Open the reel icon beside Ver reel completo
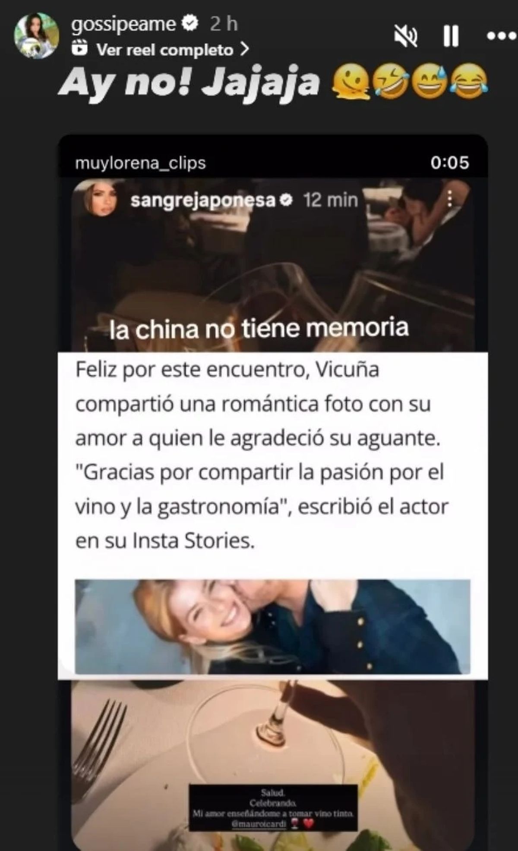Screen dimensions: 518x851 pyautogui.click(x=80, y=50)
